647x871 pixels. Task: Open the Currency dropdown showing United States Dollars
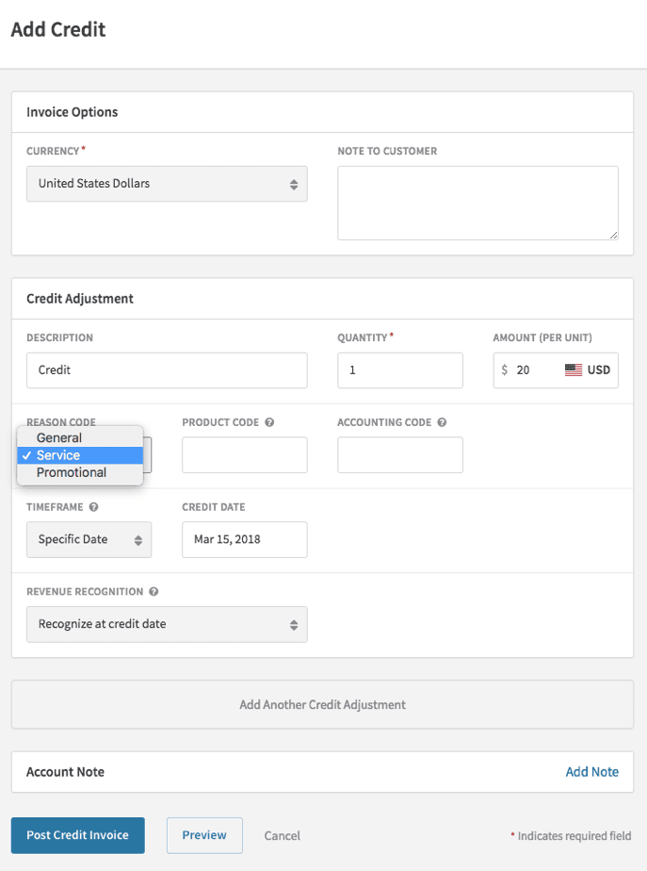167,184
